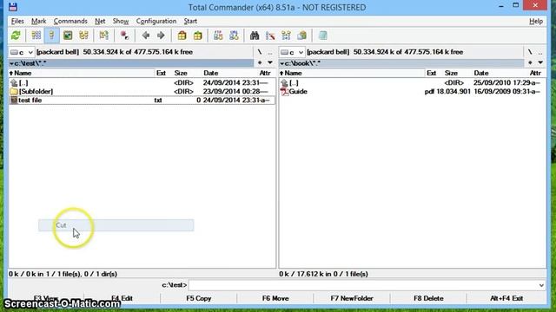Choose Cut from the context menu
Image resolution: width=556 pixels, height=312 pixels.
click(116, 225)
